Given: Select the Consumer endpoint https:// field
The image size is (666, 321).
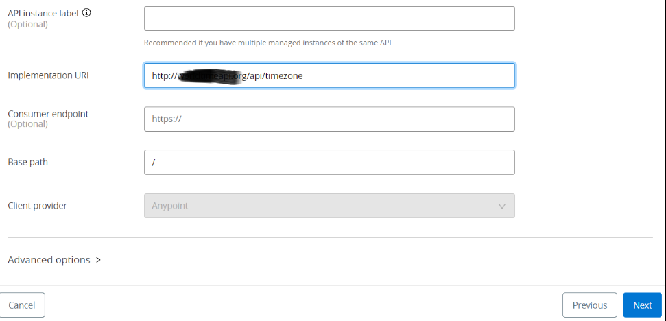Looking at the screenshot, I should (329, 119).
